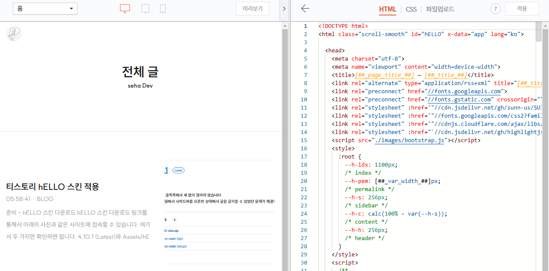Switch to the CSS tab
Viewport: 549px width, 271px height.
tap(411, 9)
